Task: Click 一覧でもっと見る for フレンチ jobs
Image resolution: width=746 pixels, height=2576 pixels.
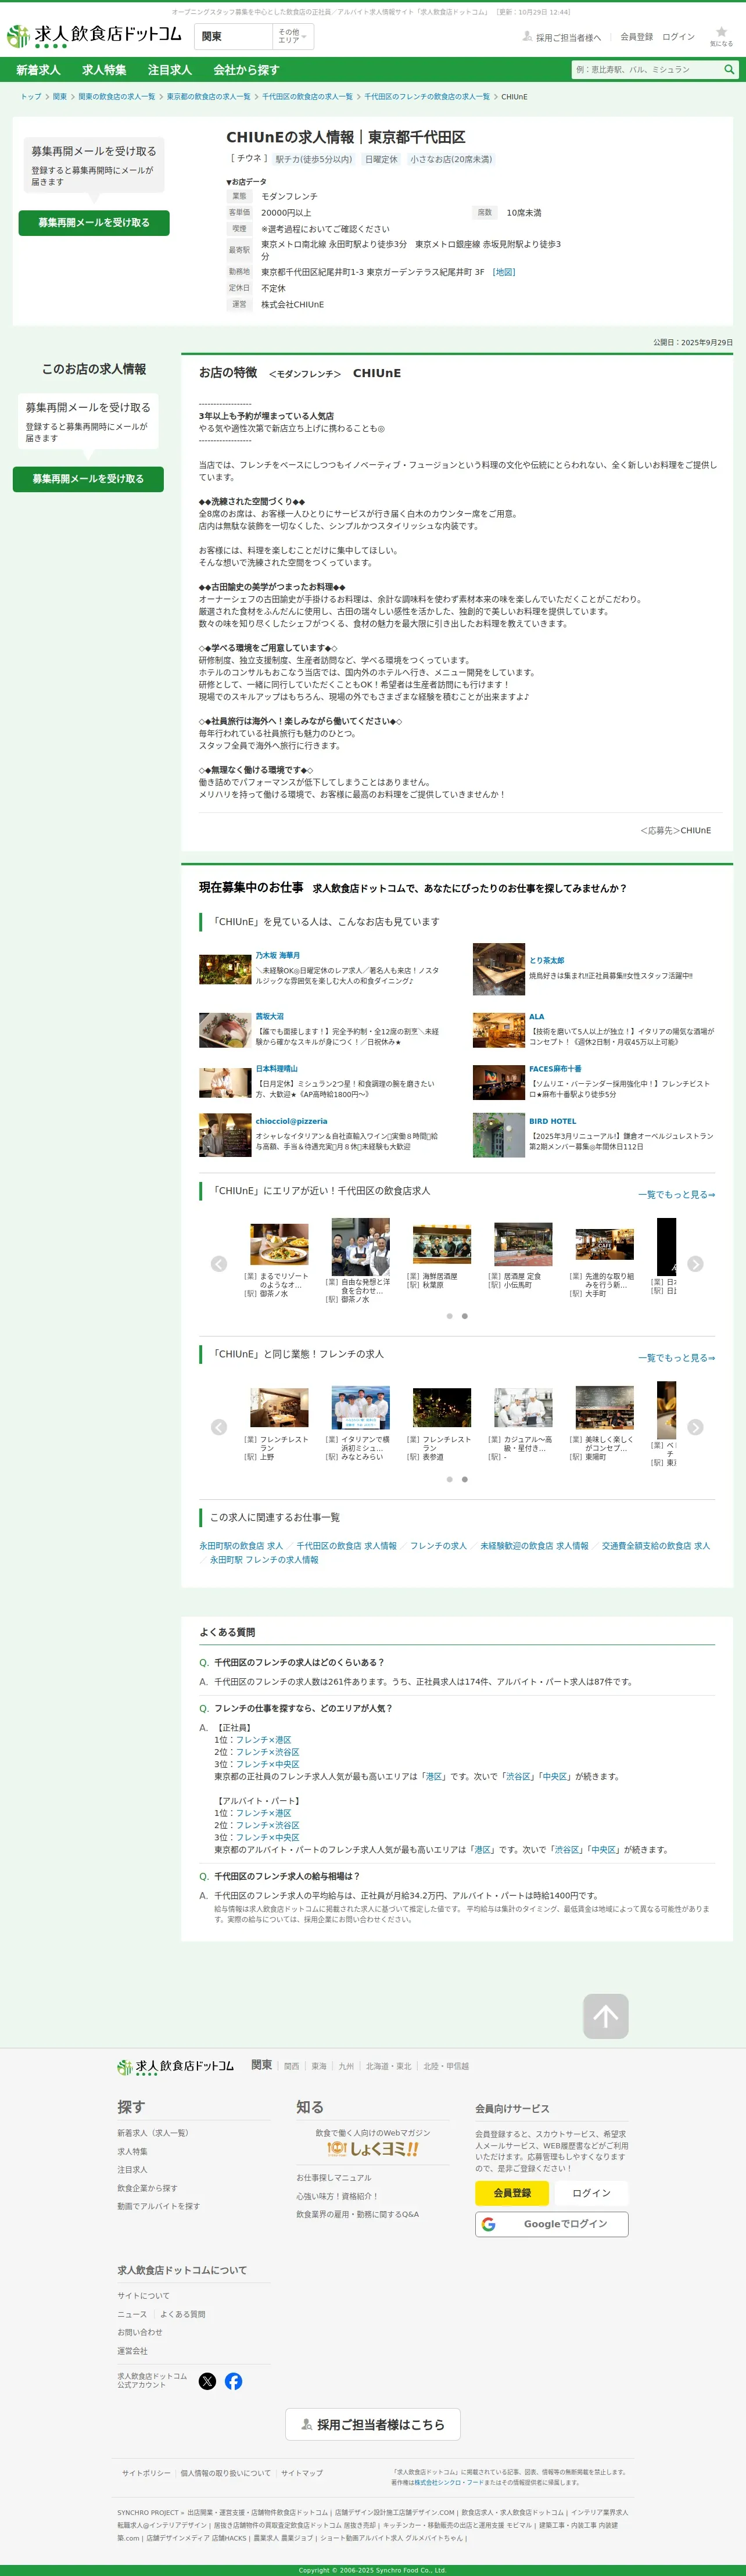Action: [677, 1358]
